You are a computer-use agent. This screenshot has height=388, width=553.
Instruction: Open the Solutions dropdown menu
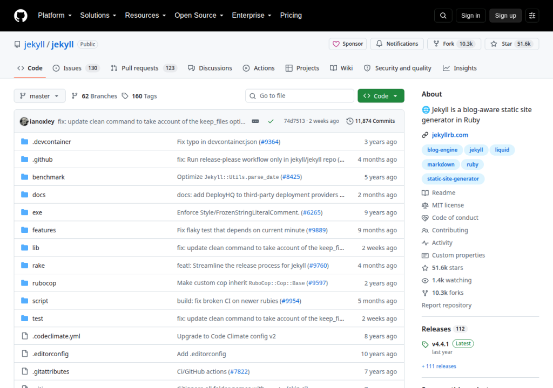pyautogui.click(x=98, y=16)
